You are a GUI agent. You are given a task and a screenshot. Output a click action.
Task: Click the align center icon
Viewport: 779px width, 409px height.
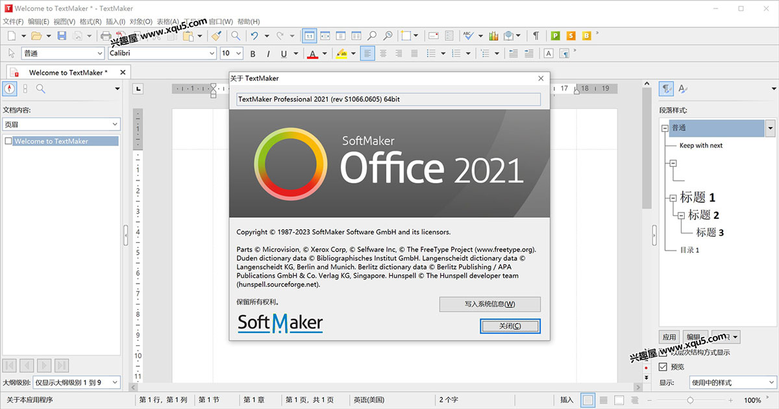click(383, 53)
